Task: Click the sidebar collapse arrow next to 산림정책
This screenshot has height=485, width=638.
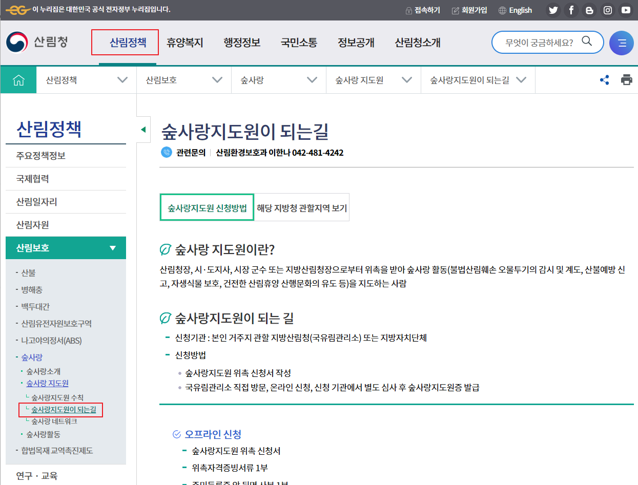Action: pyautogui.click(x=143, y=129)
